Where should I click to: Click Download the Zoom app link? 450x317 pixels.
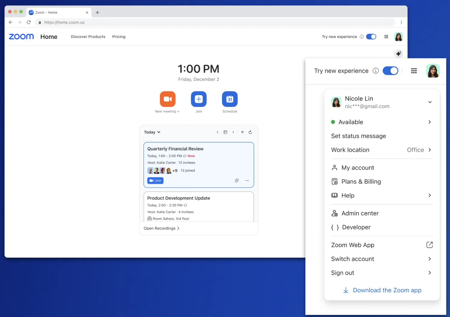[x=382, y=290]
